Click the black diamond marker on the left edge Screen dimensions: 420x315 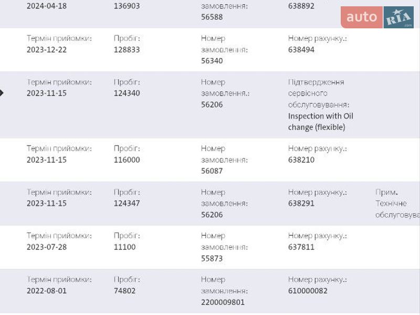2,93
